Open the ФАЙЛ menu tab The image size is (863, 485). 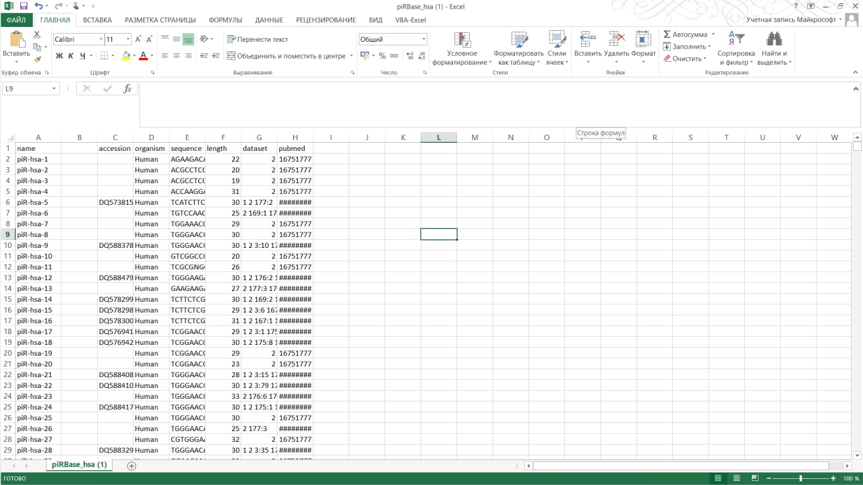click(x=16, y=20)
